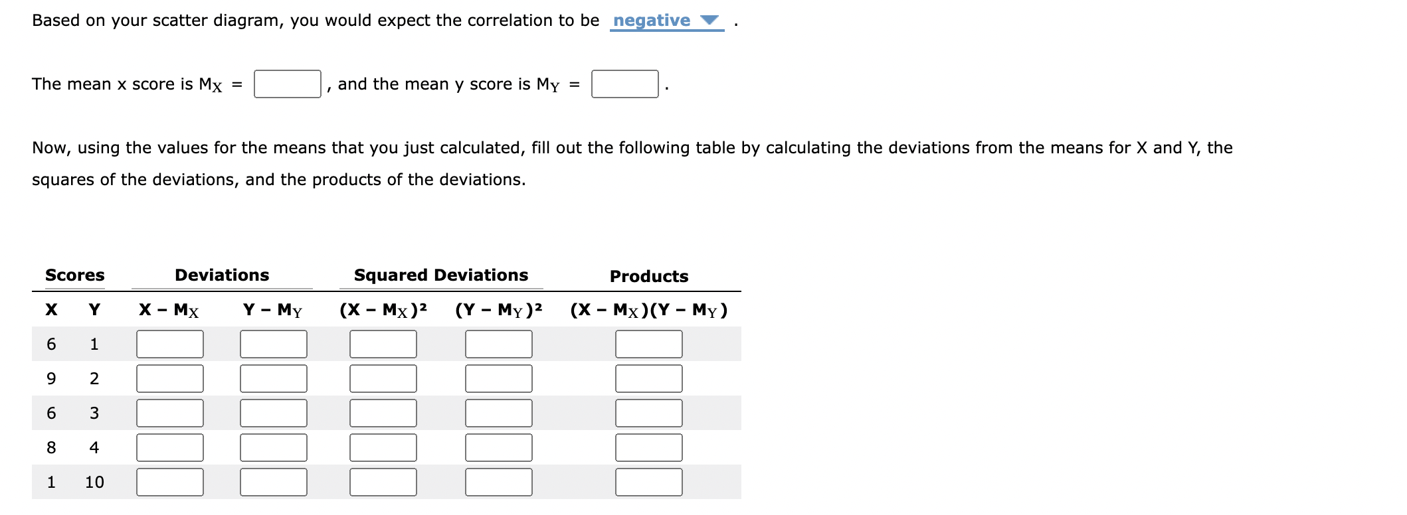Select the X − Mx box for scores 6 and 3

pyautogui.click(x=169, y=413)
